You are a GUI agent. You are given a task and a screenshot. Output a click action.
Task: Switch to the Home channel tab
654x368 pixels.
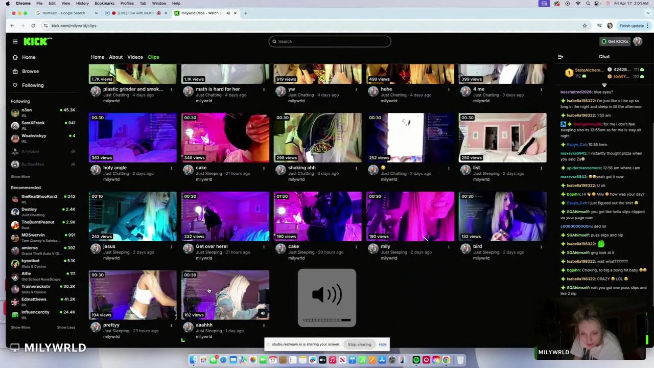(98, 57)
